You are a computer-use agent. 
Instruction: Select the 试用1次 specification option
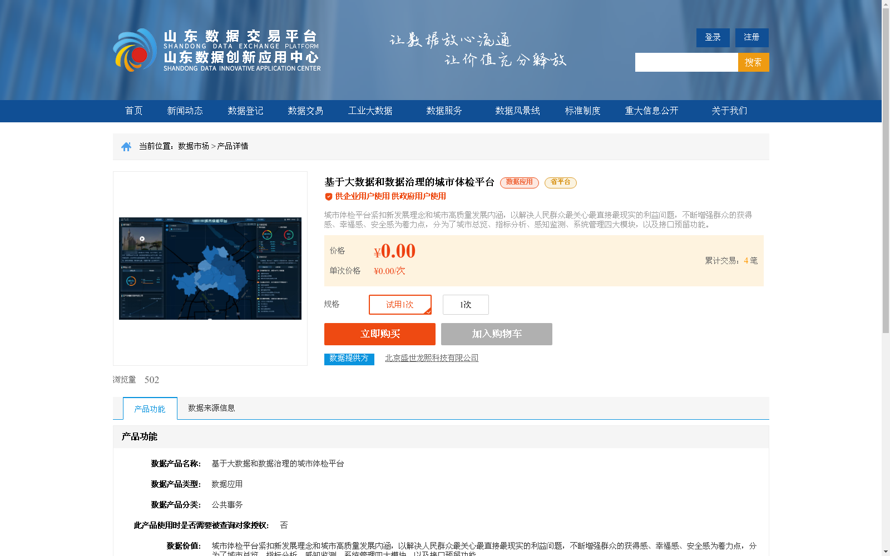pyautogui.click(x=400, y=305)
